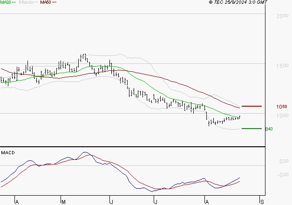
Task: Click the first J month marker (June)
Action: pos(112,202)
